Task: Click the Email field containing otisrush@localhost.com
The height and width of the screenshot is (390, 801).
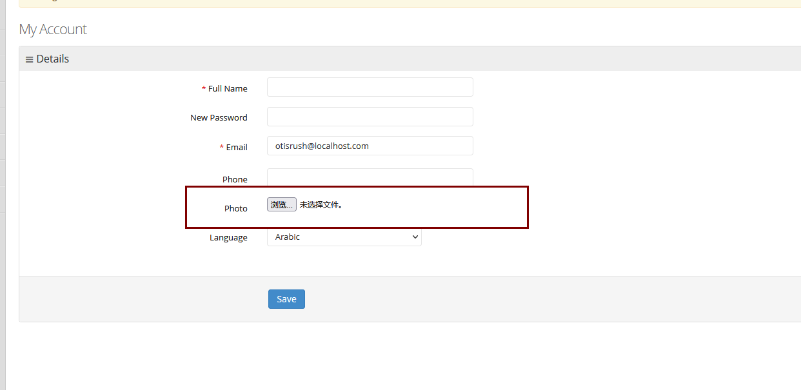Action: click(x=370, y=146)
